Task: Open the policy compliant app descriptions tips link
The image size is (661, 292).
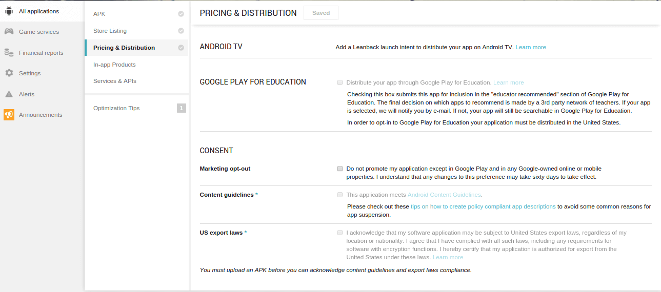Action: (x=483, y=206)
